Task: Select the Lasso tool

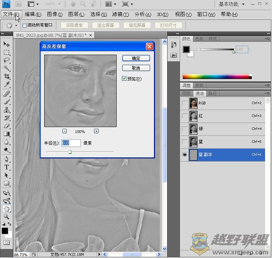Action: [x=7, y=61]
